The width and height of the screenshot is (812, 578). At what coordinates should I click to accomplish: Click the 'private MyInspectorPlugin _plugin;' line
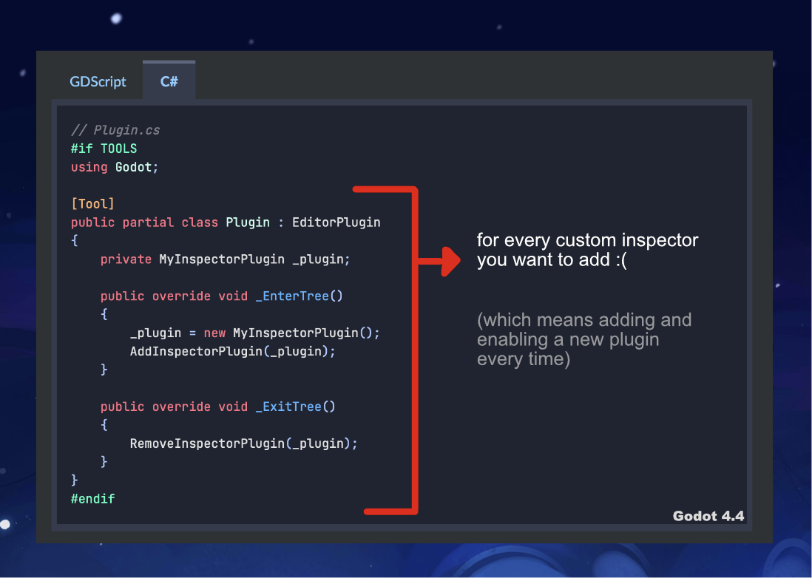tap(226, 259)
